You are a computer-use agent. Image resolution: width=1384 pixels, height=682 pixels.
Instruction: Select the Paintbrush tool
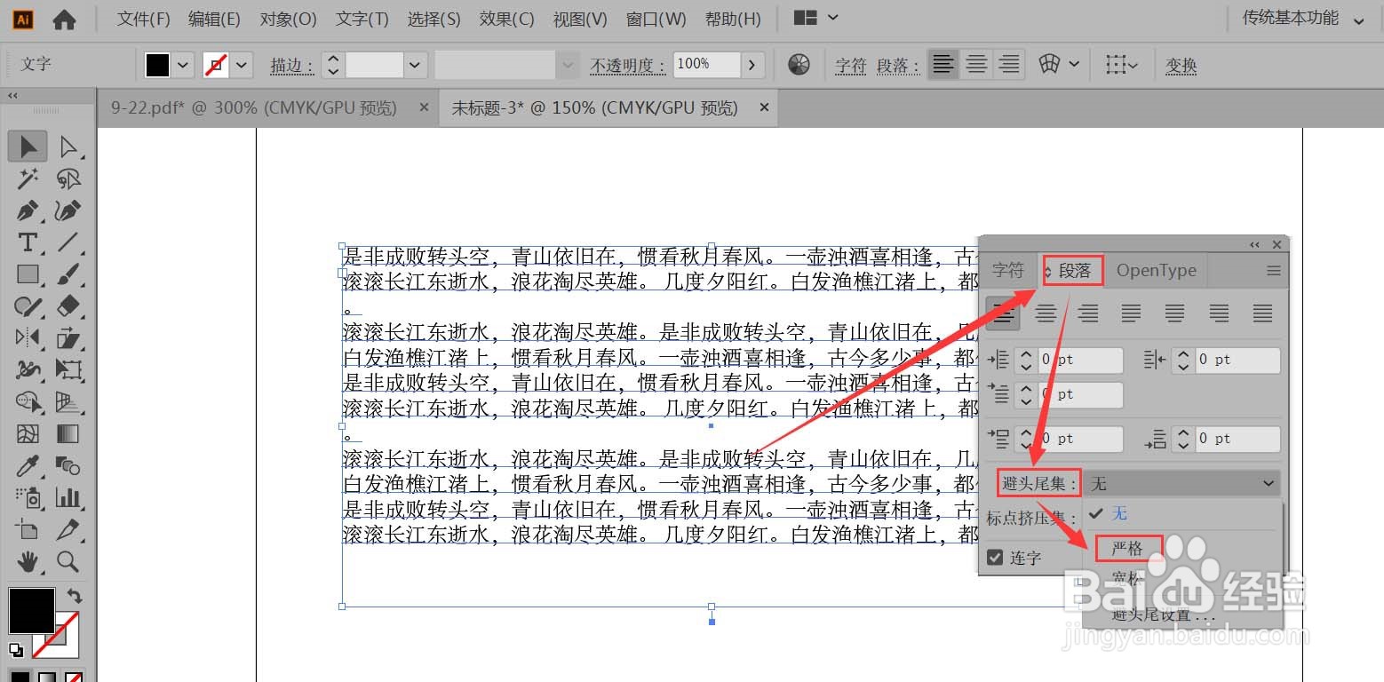[x=70, y=274]
